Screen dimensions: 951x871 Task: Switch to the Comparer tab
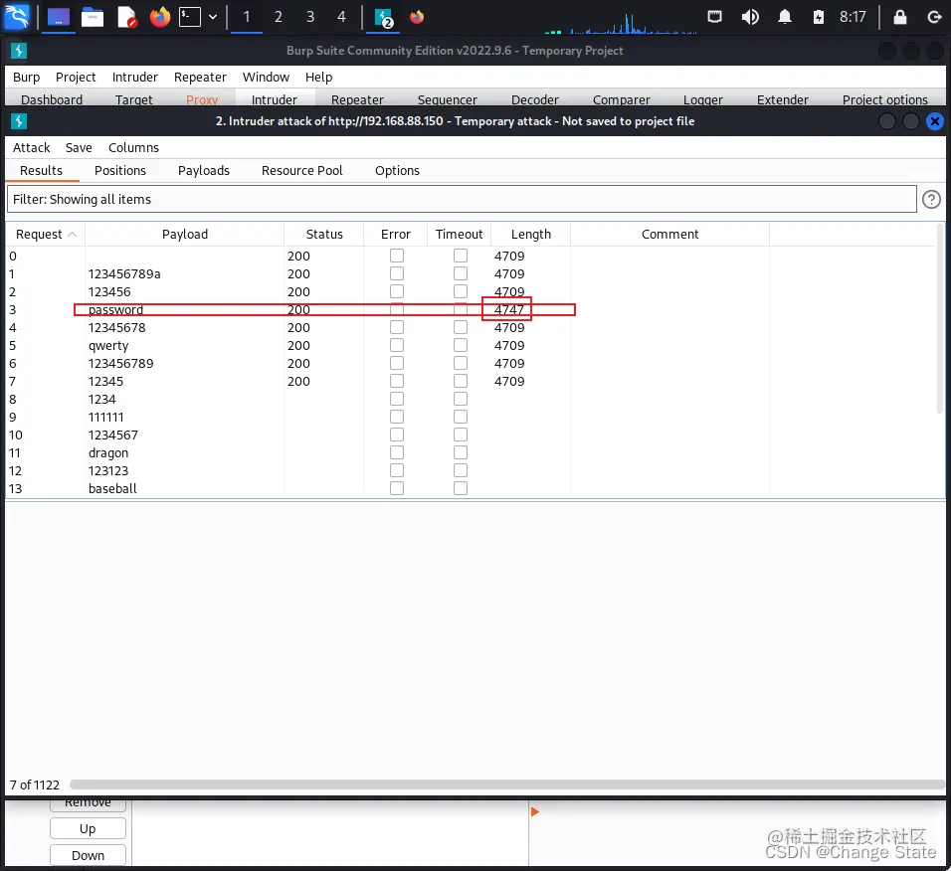tap(622, 99)
